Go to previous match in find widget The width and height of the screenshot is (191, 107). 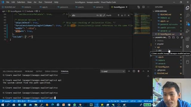118,15
